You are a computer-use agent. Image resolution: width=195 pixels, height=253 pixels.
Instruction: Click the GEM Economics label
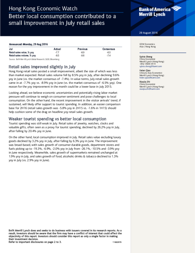147,44
